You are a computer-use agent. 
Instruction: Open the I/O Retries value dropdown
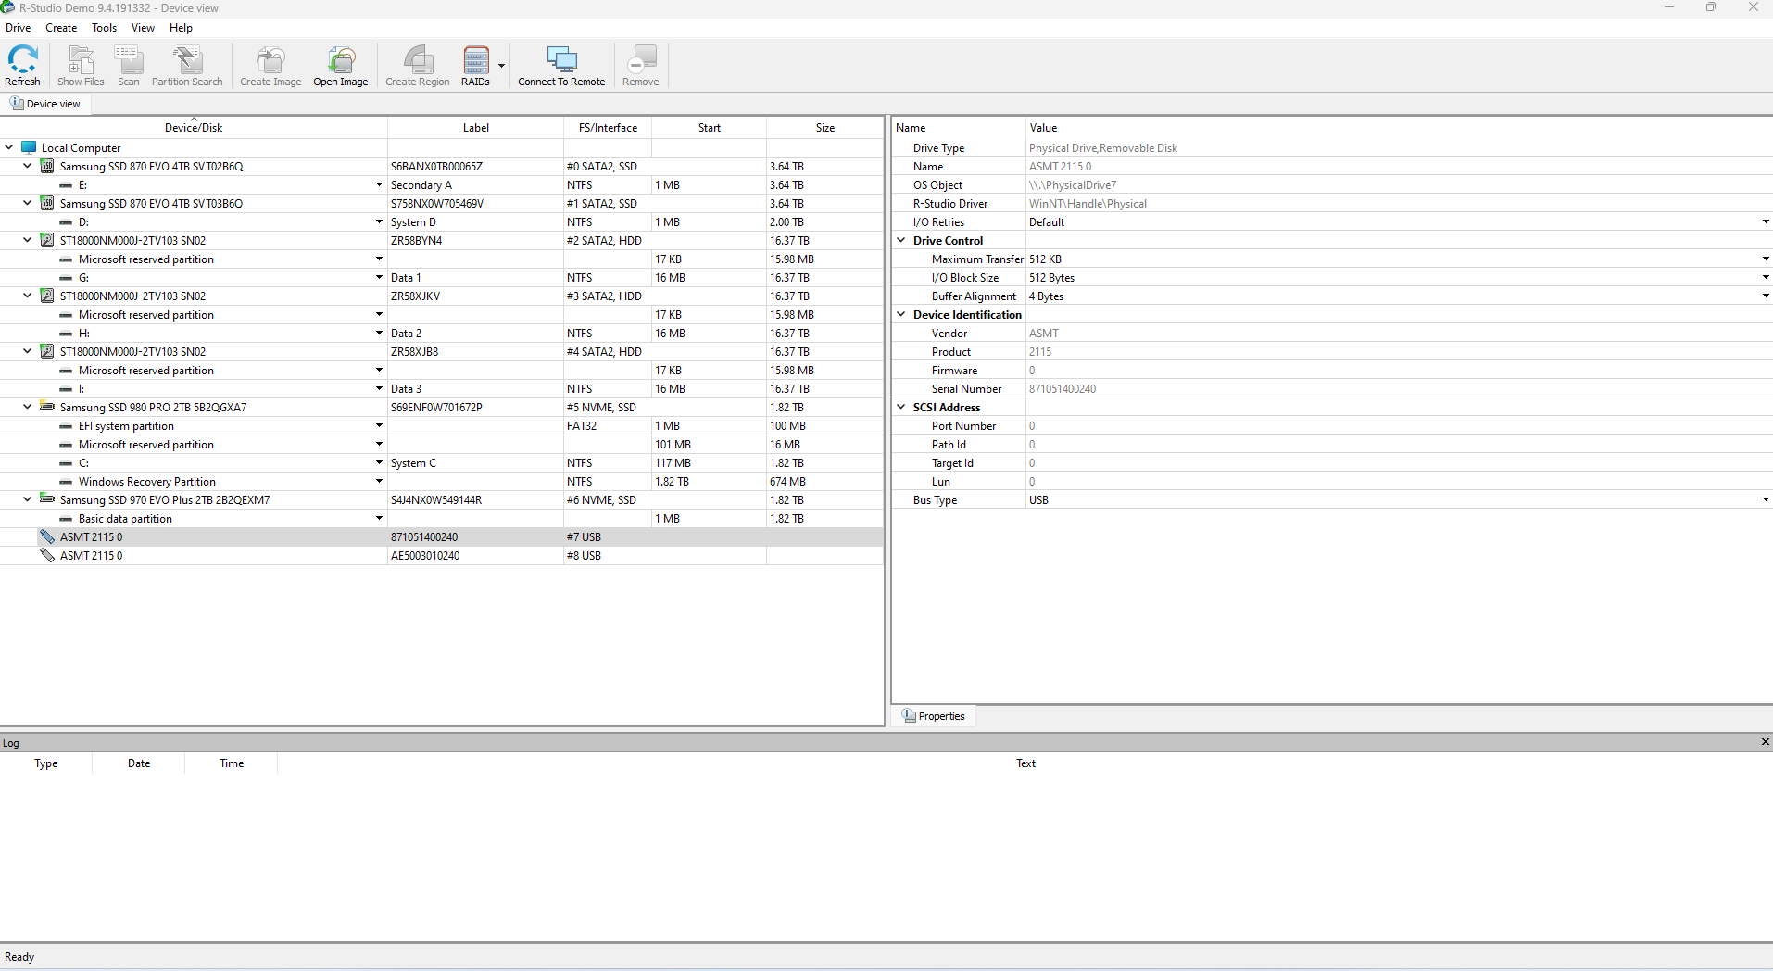click(1766, 222)
